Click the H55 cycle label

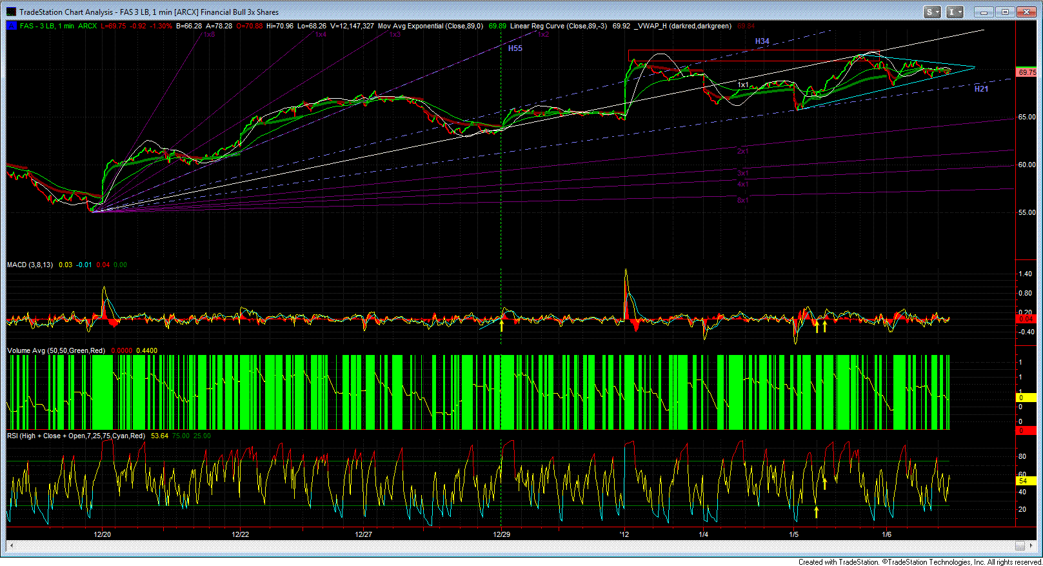[515, 48]
